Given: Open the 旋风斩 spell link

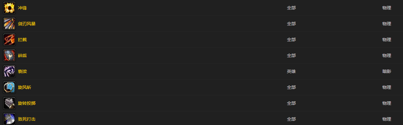Looking at the screenshot, I should [25, 87].
